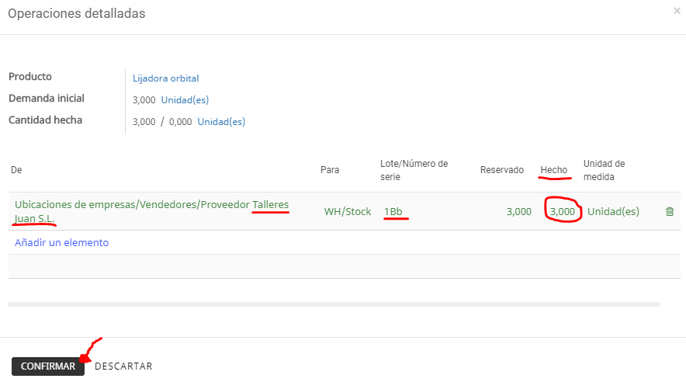
Task: Click the CONFIRMAR button
Action: pos(48,366)
